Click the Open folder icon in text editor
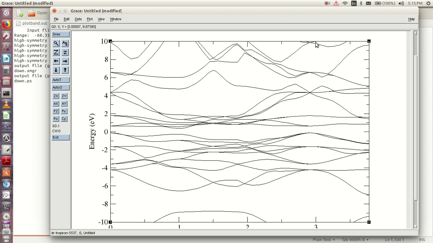433x243 pixels. coord(31,13)
